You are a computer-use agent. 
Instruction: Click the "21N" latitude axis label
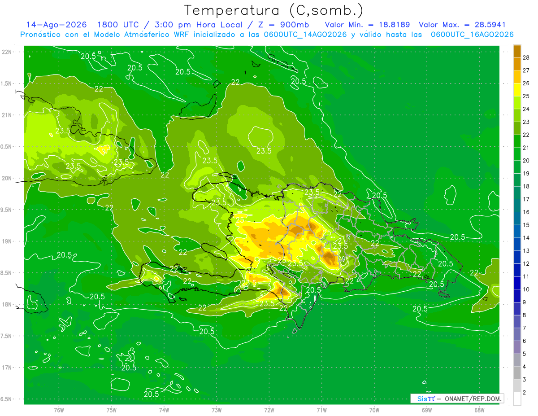(6, 115)
